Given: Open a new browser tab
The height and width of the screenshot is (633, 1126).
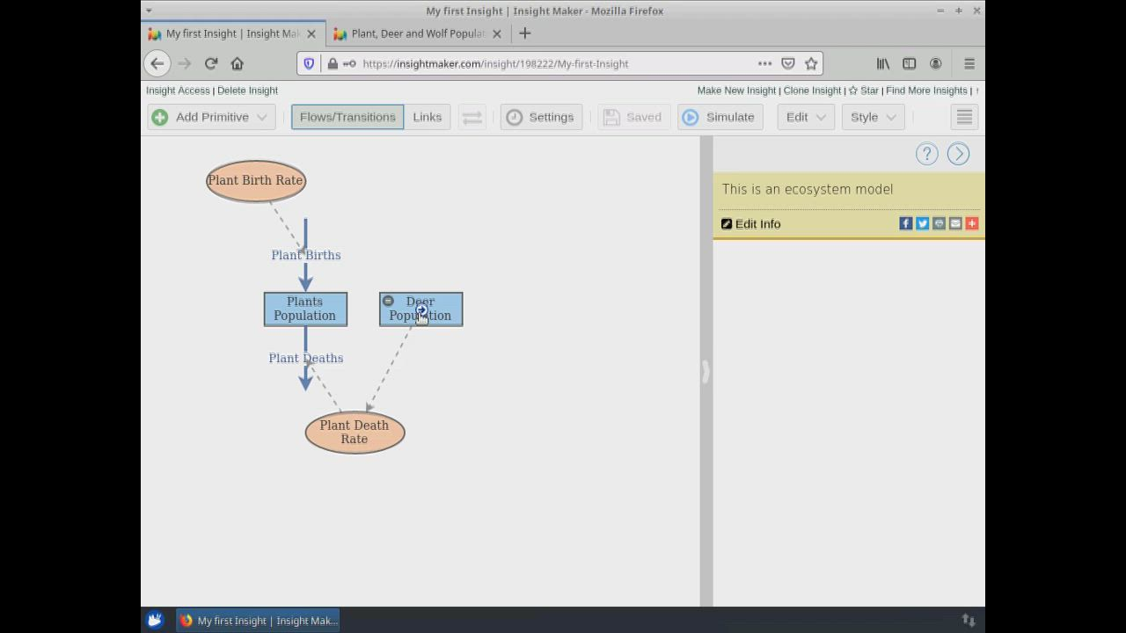Looking at the screenshot, I should coord(525,33).
